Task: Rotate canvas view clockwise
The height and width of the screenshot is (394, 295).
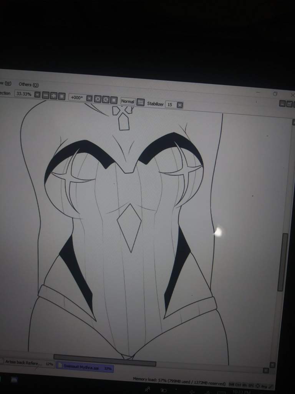Action: tap(105, 99)
